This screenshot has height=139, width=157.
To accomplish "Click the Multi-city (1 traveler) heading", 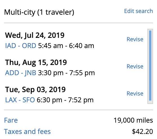I will (39, 12).
